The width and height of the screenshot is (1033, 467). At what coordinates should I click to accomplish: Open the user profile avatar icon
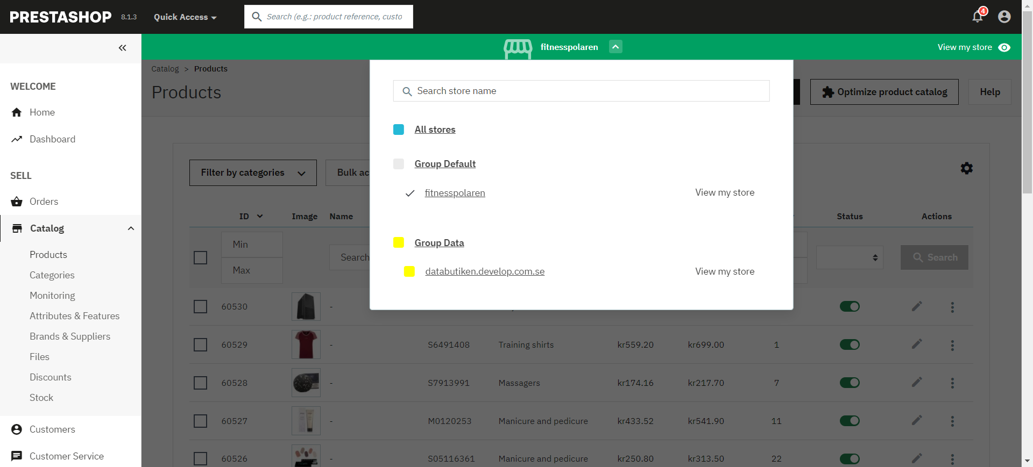1004,17
